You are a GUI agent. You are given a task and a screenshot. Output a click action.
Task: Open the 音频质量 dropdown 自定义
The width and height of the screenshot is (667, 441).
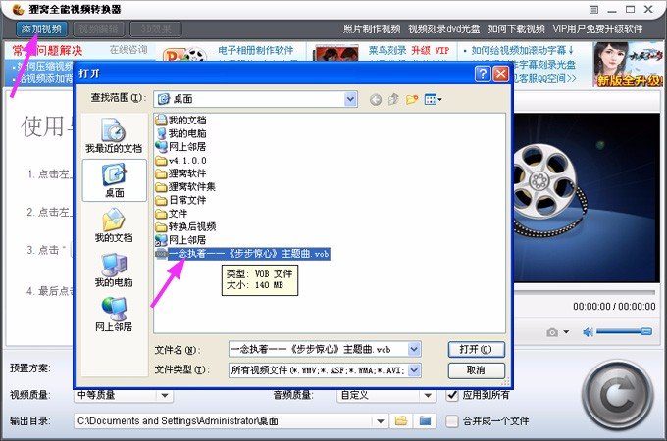(x=385, y=396)
